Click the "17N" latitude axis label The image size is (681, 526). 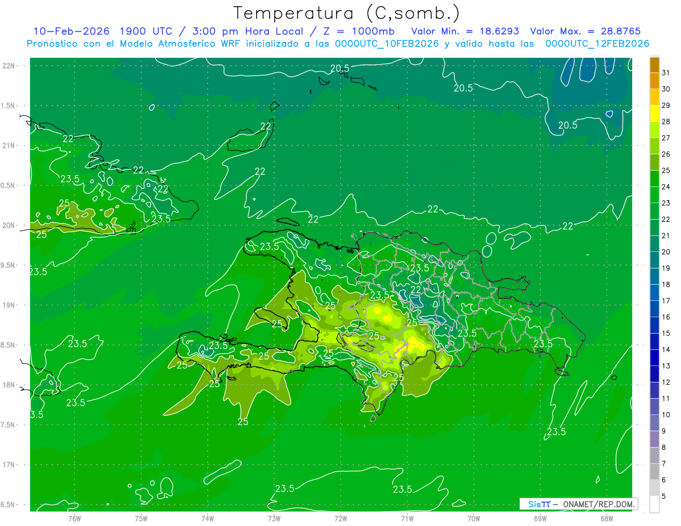point(9,465)
